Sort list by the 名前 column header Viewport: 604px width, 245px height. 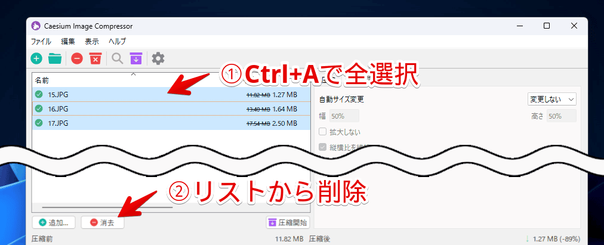pyautogui.click(x=42, y=80)
